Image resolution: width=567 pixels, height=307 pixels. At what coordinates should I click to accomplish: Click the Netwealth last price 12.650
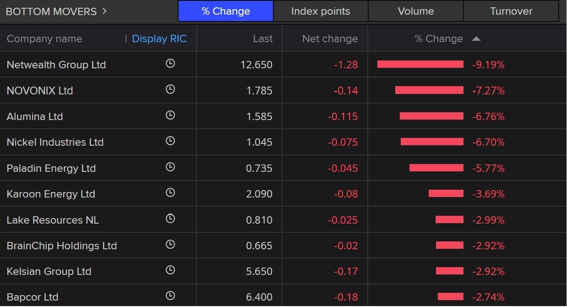(x=256, y=65)
